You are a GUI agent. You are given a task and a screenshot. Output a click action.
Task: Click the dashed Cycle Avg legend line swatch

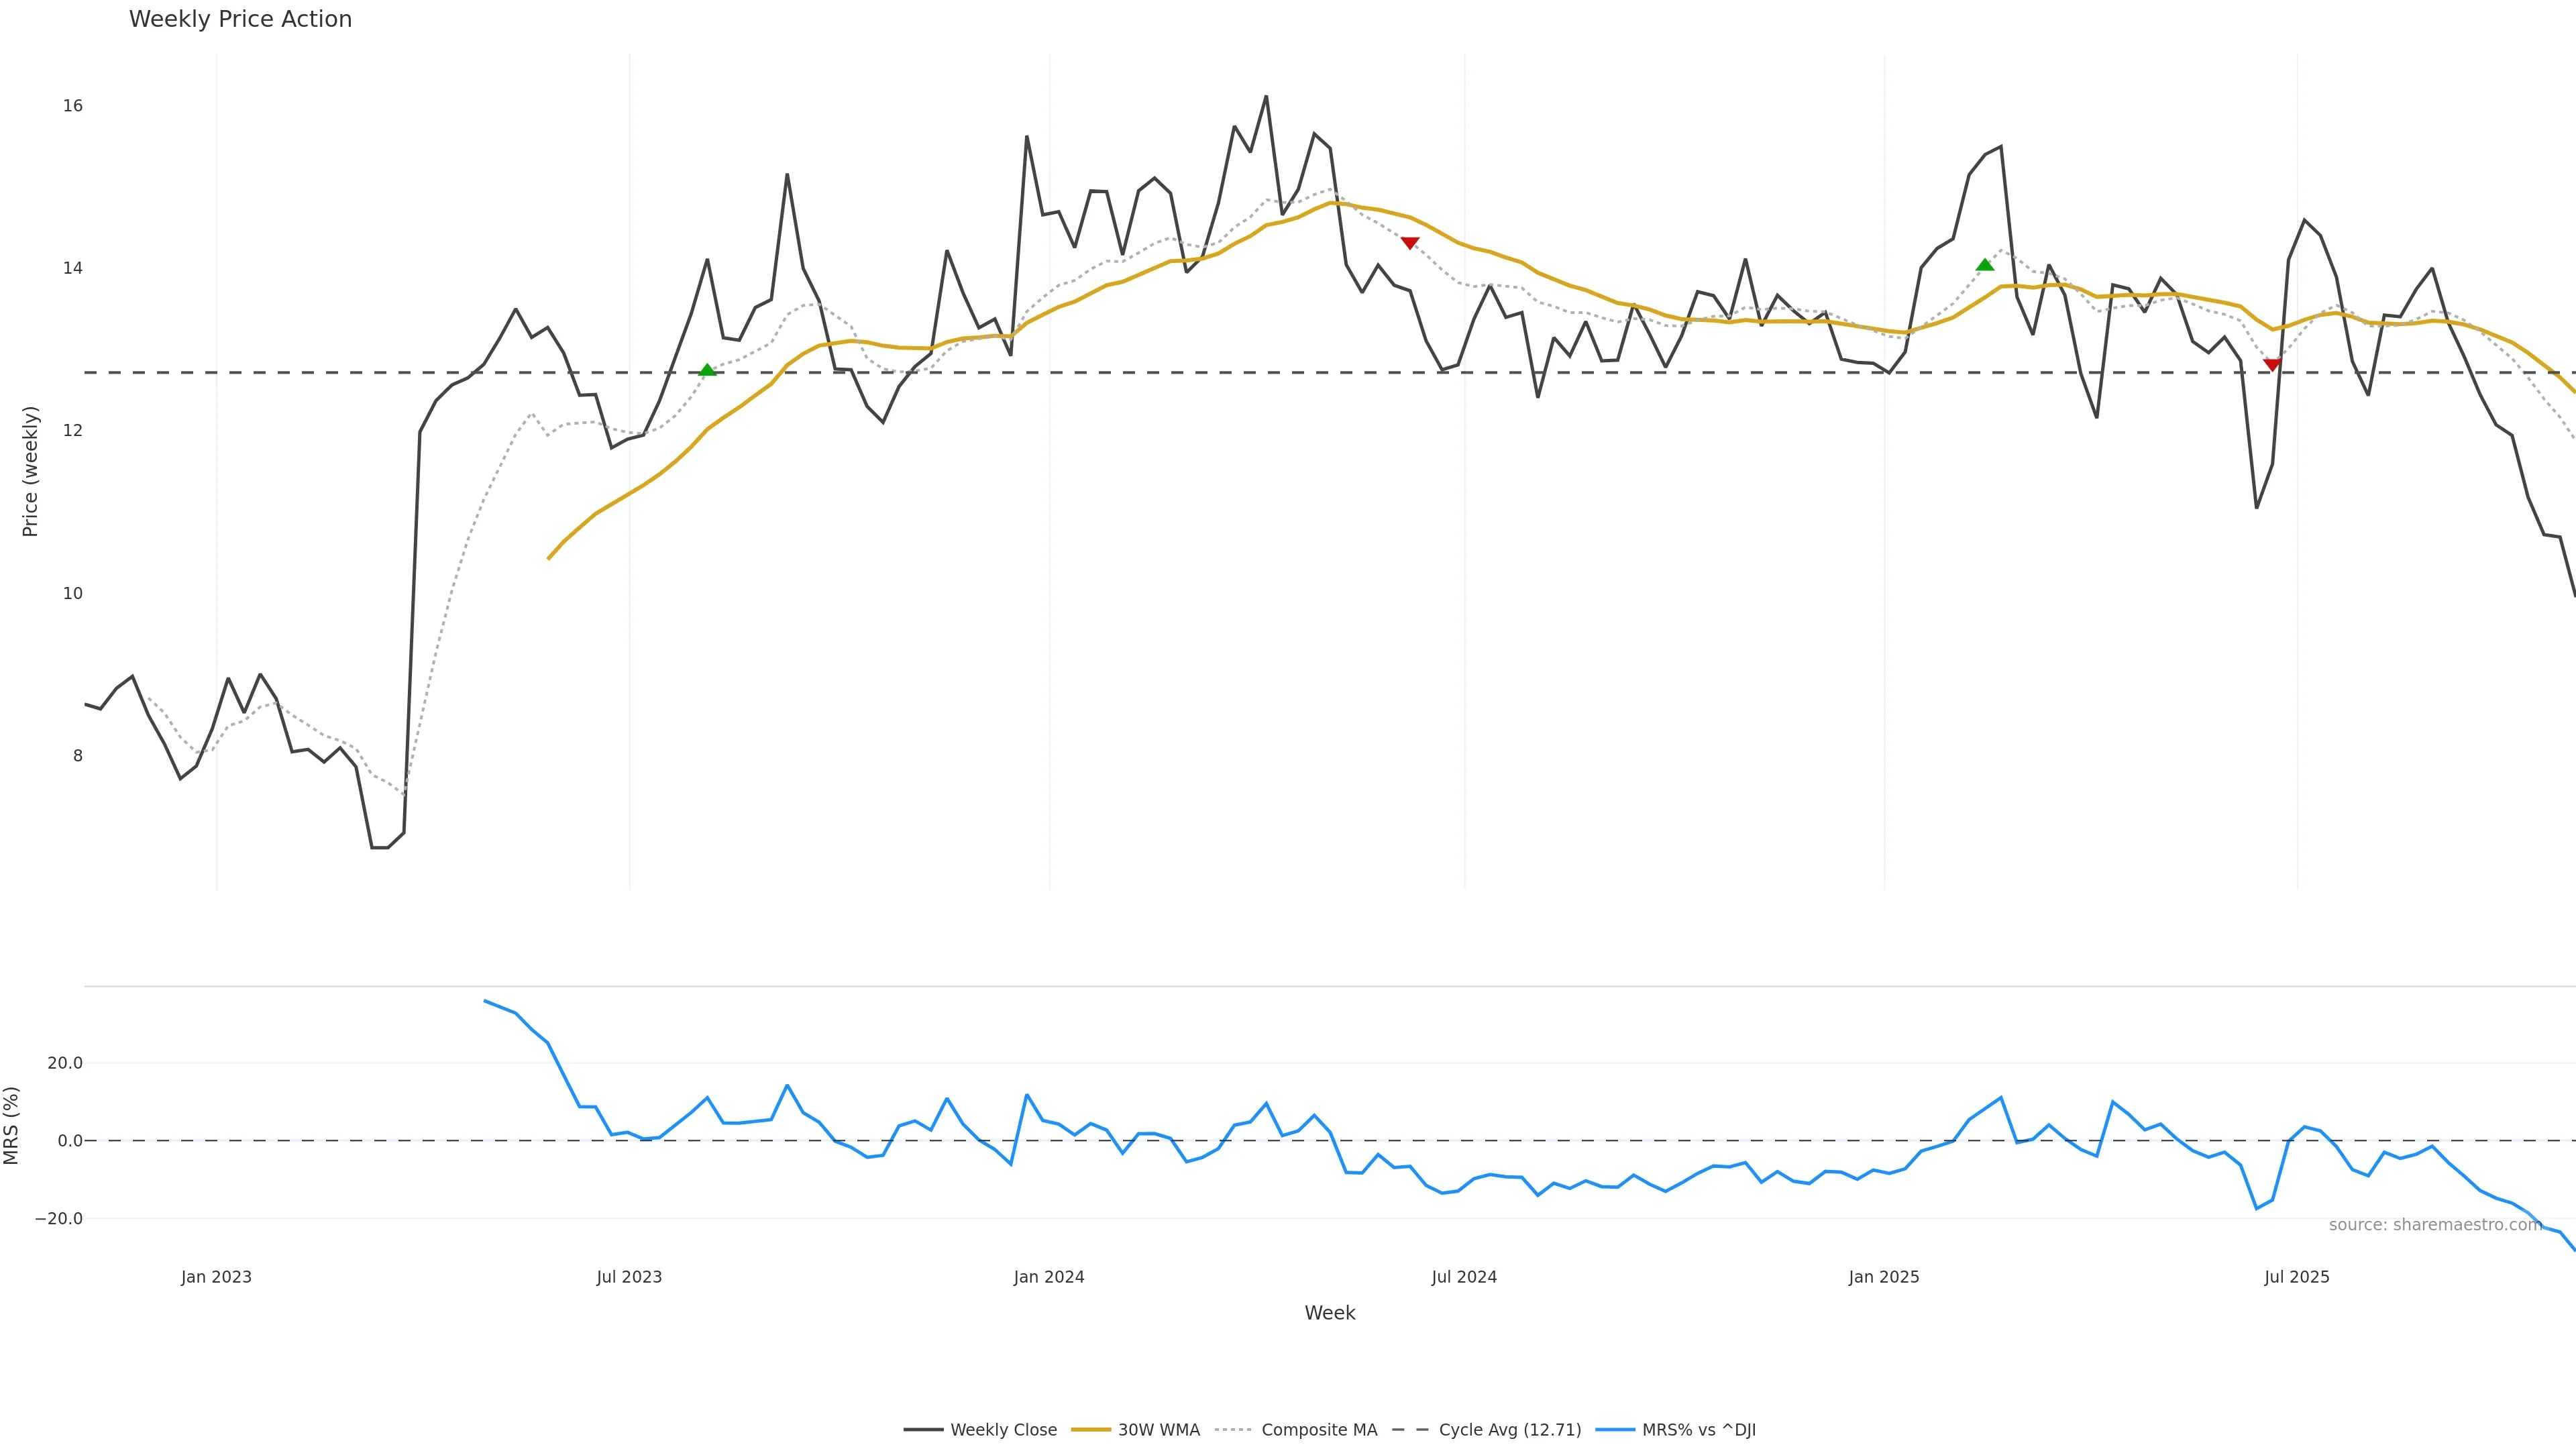tap(1411, 1430)
